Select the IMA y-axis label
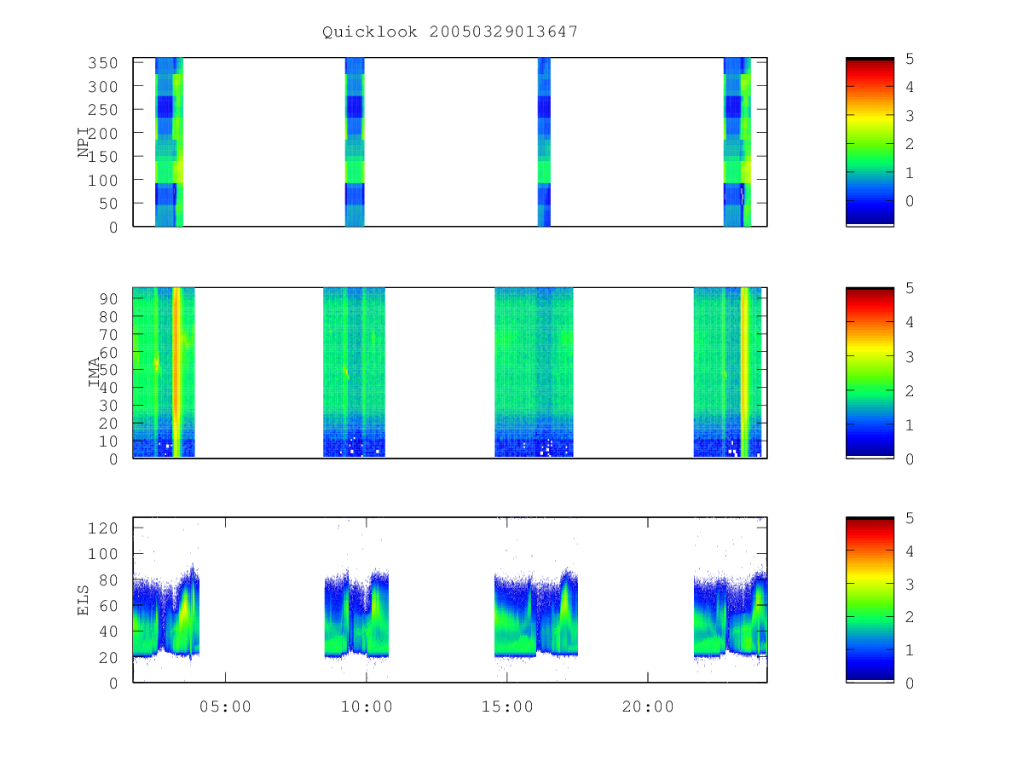Image resolution: width=1023 pixels, height=767 pixels. (x=95, y=372)
